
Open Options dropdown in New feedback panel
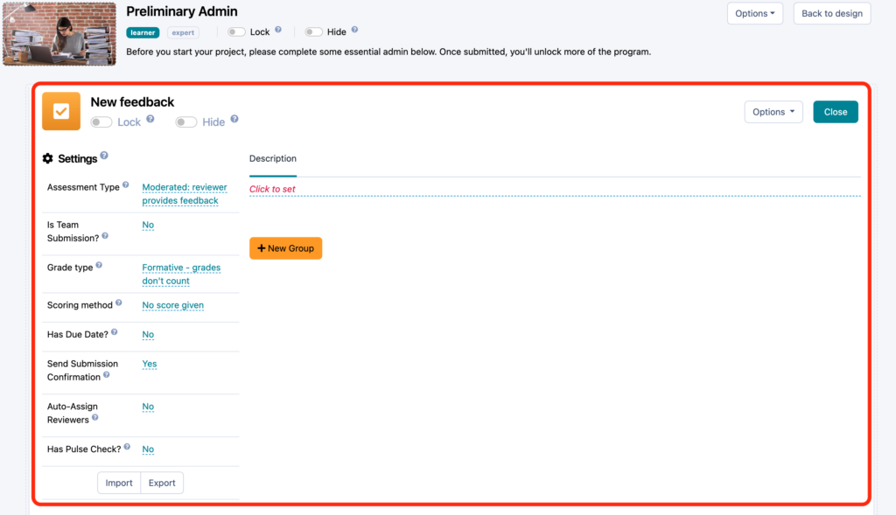point(773,112)
